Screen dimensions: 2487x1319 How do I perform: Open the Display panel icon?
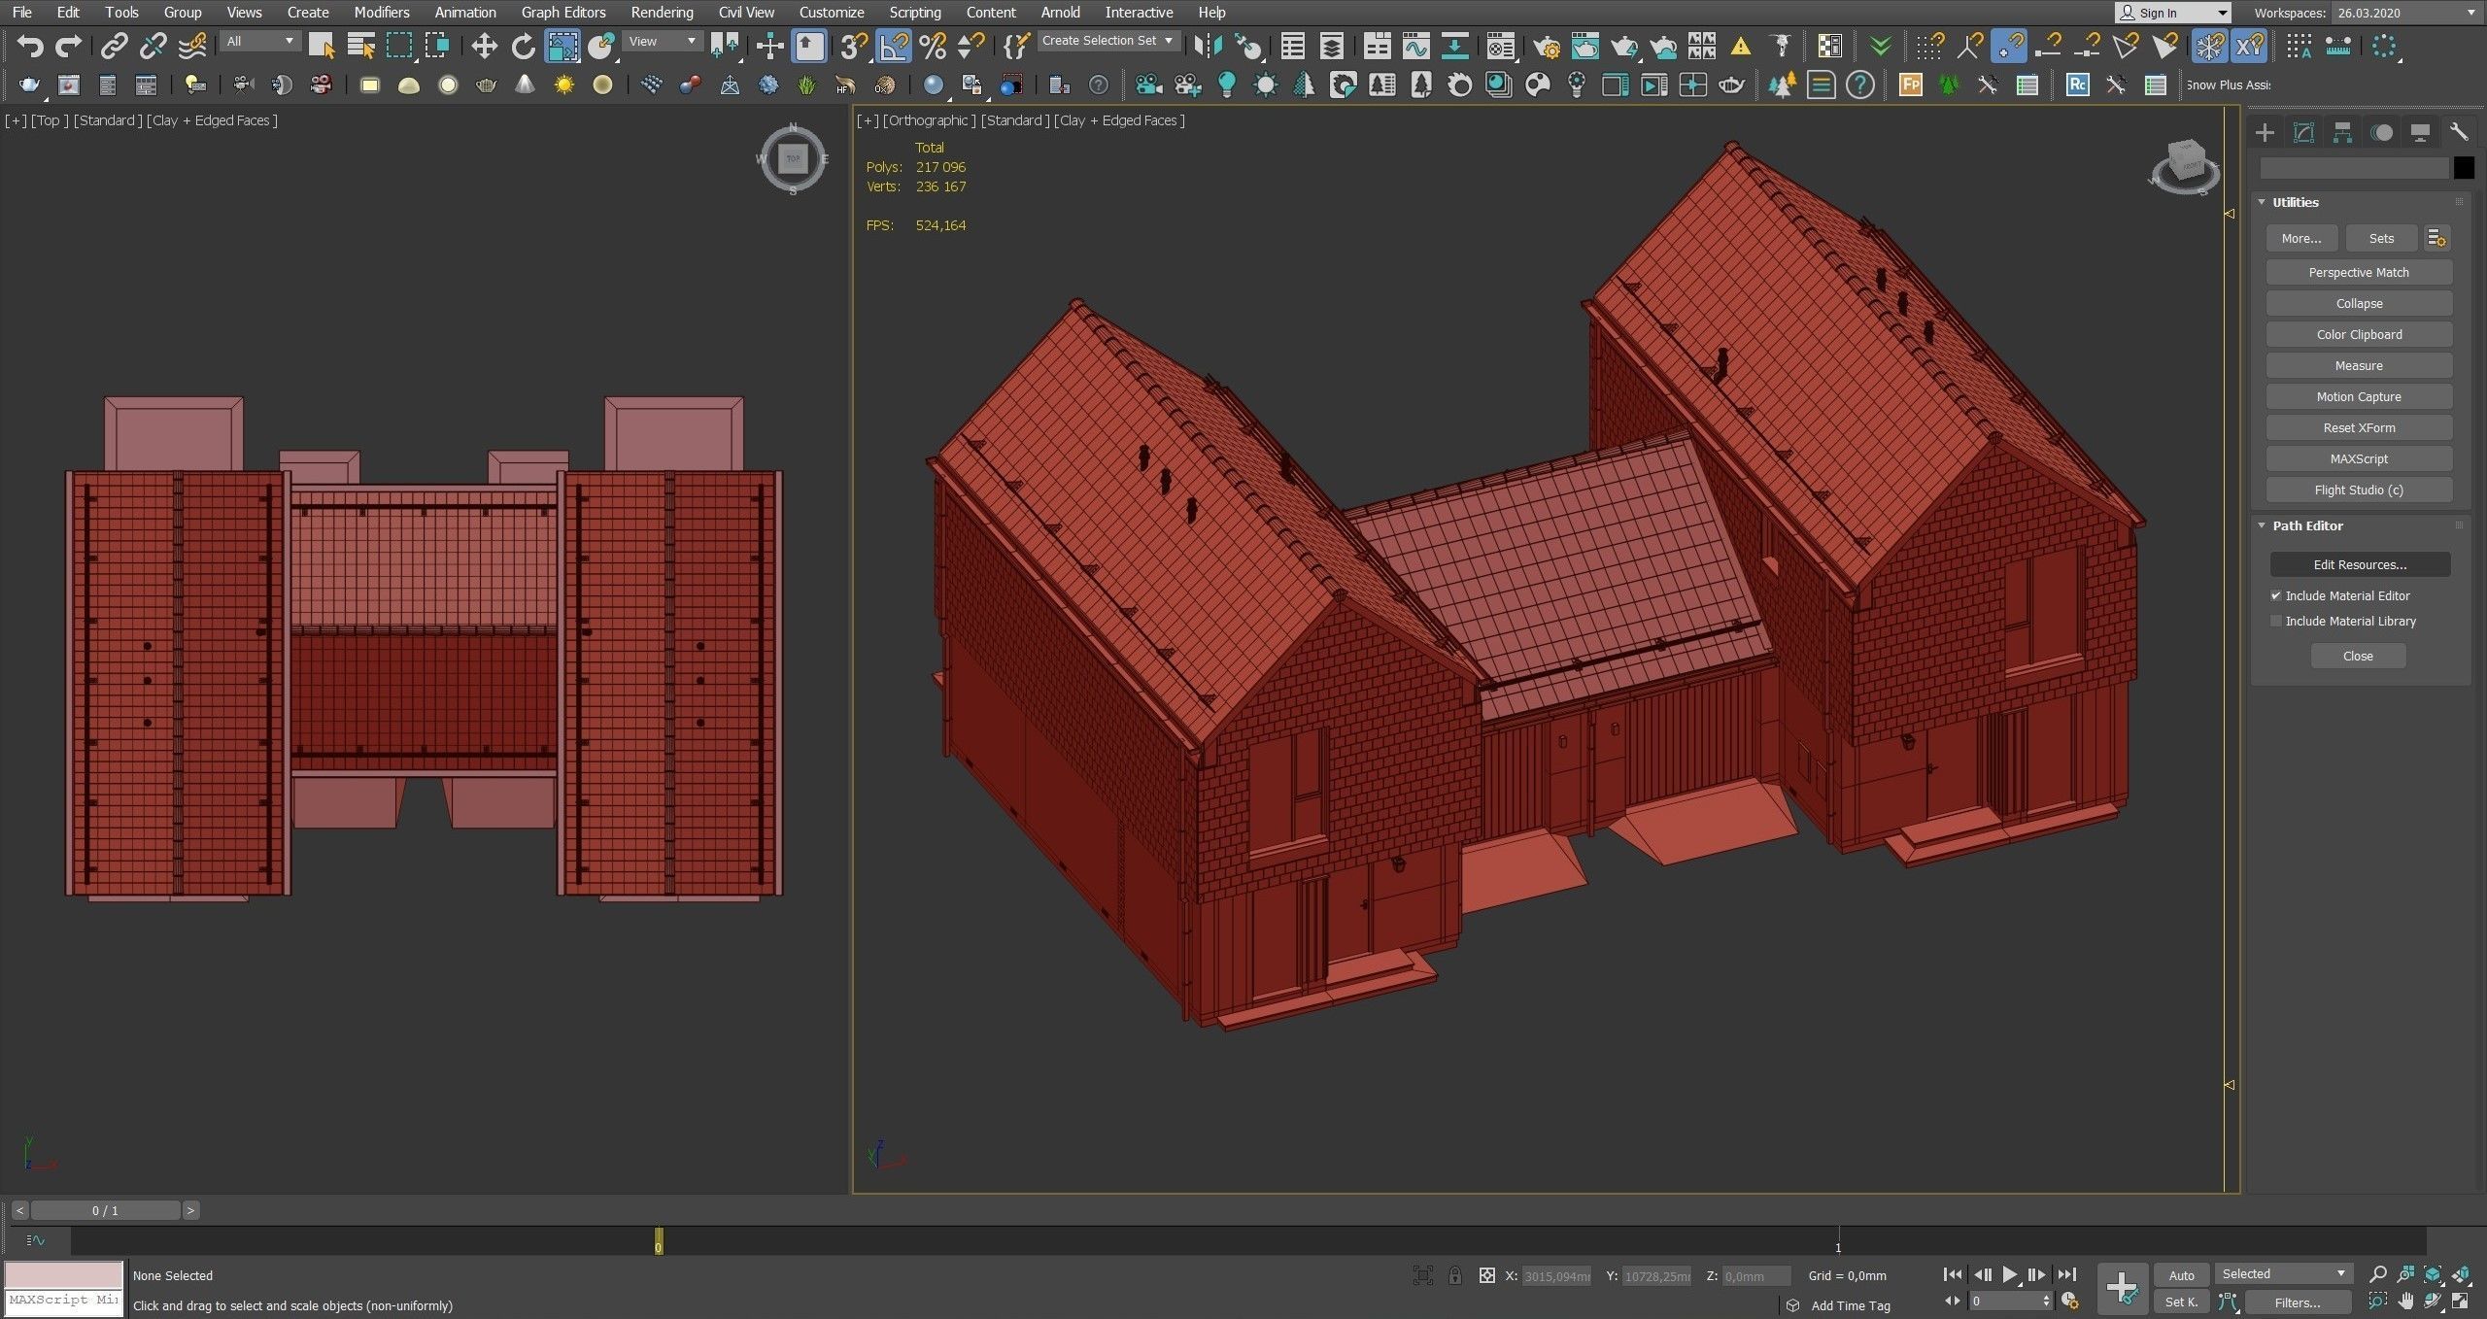coord(2420,132)
